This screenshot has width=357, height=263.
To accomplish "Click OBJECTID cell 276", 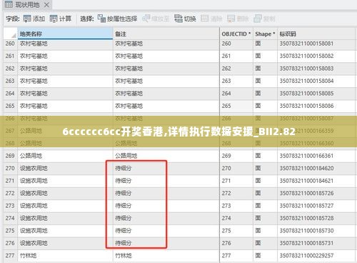I will click(x=236, y=243).
